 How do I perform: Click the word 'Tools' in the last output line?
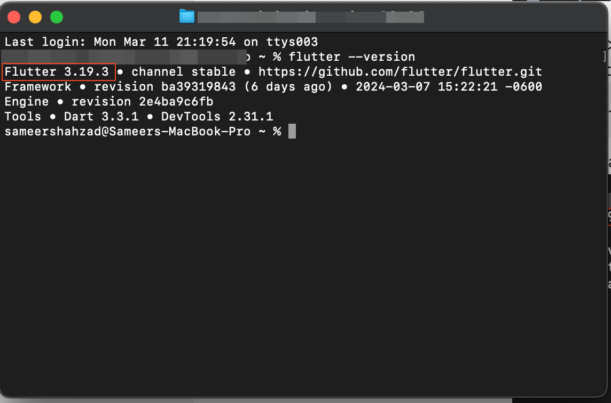22,116
